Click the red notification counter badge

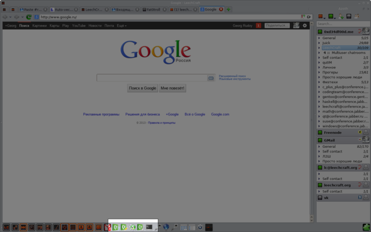[259, 25]
